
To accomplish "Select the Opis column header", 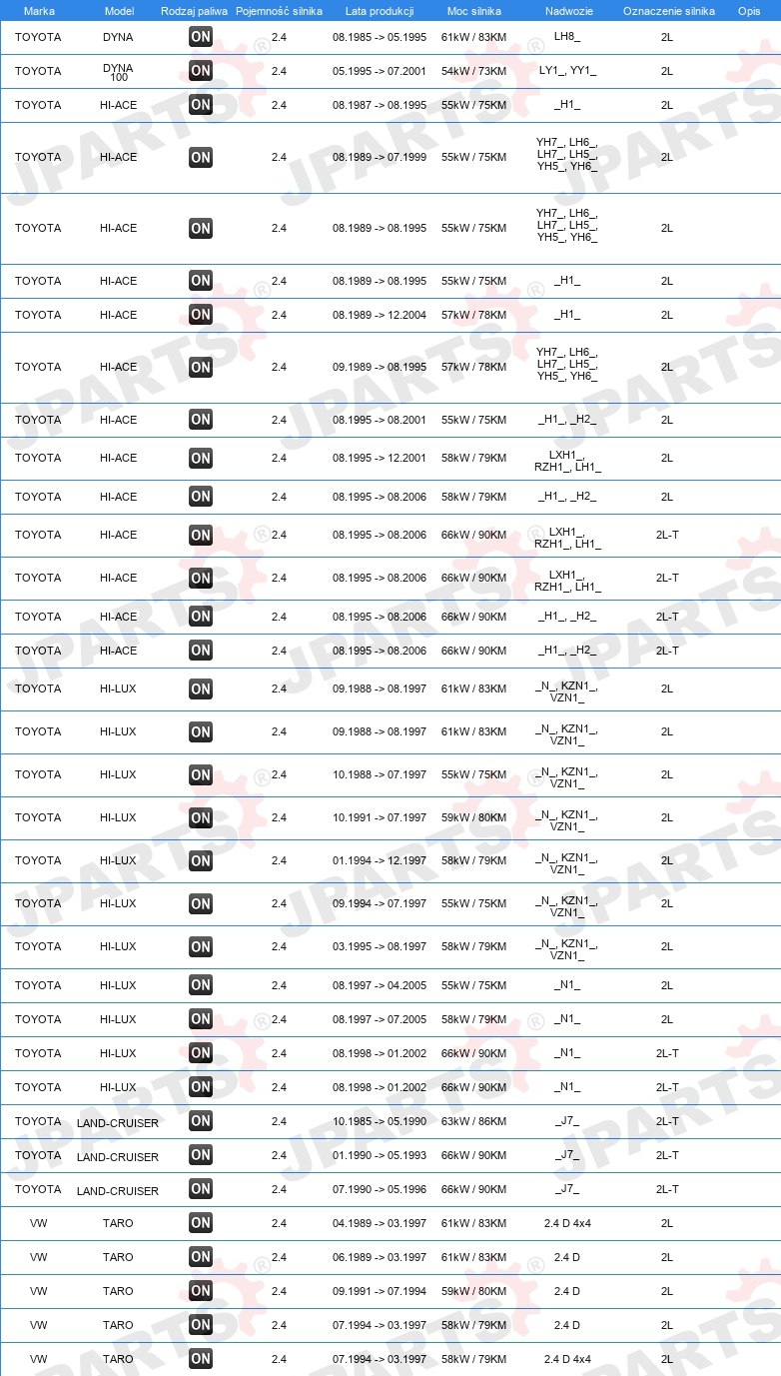I will click(749, 11).
